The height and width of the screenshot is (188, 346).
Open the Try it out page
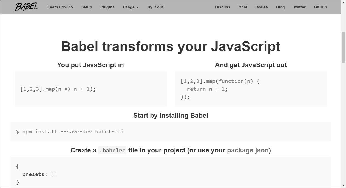coord(155,7)
